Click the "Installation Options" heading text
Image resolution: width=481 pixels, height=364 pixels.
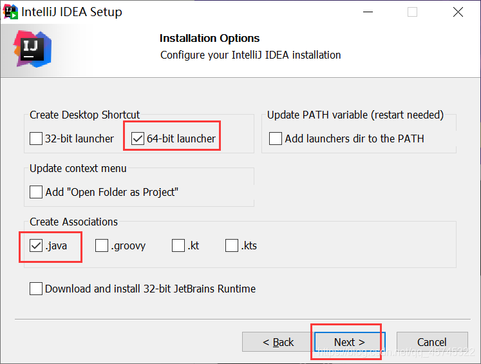[209, 39]
